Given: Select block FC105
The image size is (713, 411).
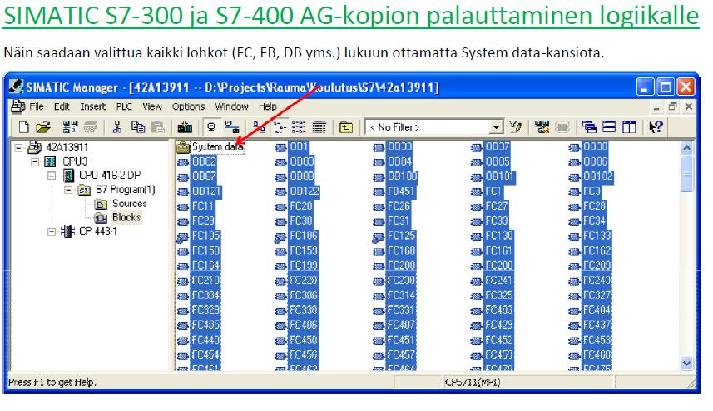Looking at the screenshot, I should coord(205,235).
